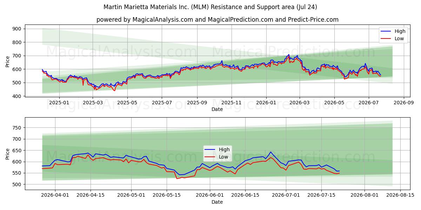Click the chart title mentioning Martin Marietta Materials

point(210,7)
